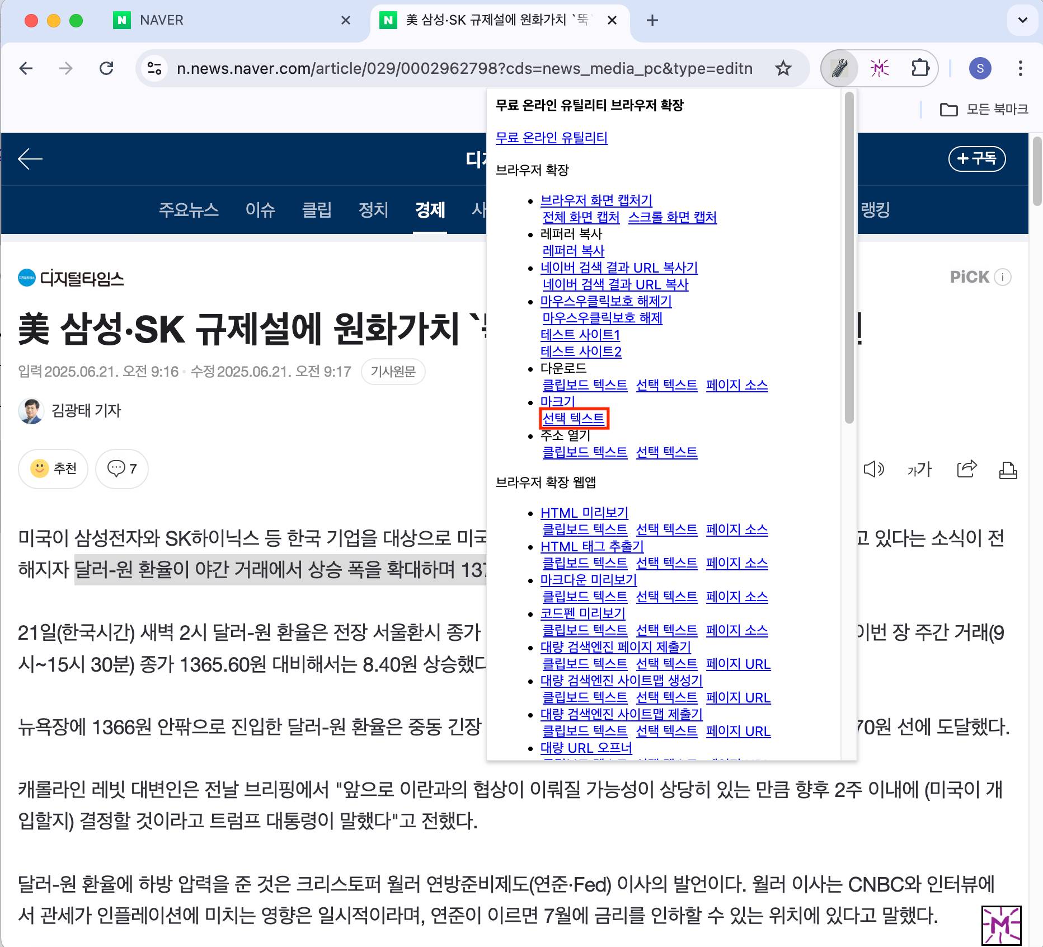Click the site information icon in address bar
This screenshot has height=947, width=1043.
pyautogui.click(x=154, y=68)
